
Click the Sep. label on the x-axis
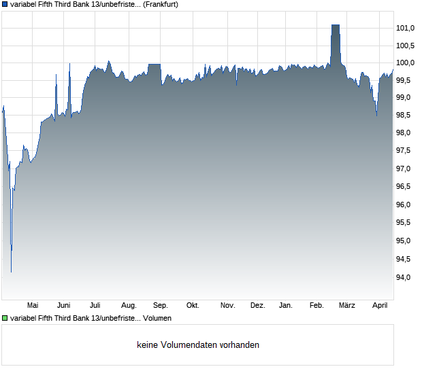pos(161,306)
